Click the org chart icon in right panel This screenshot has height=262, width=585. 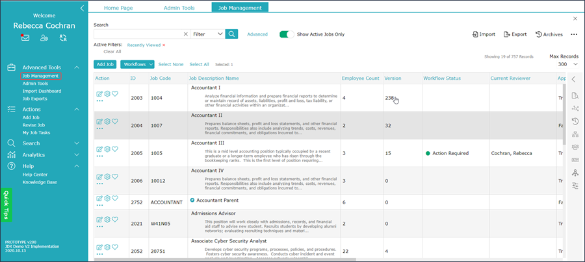pos(575,134)
